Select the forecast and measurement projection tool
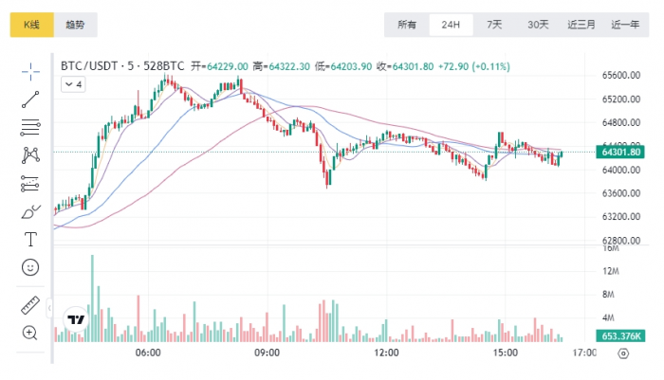Viewport: 664px width, 380px height. (x=30, y=183)
